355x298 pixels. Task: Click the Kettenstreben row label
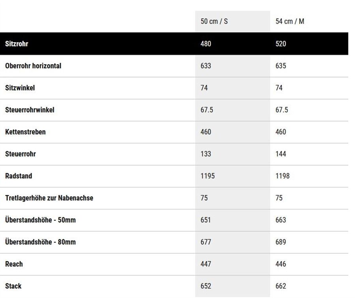tap(25, 132)
